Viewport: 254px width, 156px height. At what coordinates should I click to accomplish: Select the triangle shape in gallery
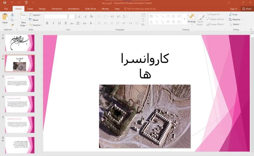tap(151, 22)
